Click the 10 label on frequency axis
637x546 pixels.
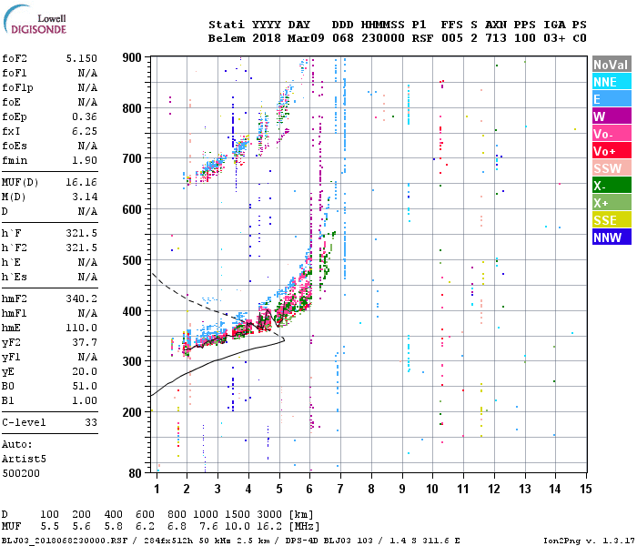(x=432, y=489)
